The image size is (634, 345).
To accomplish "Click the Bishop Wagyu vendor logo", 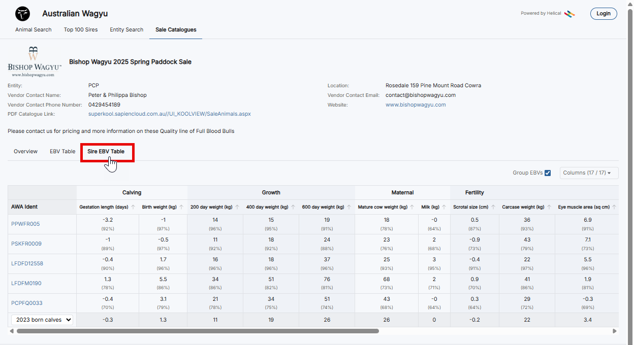I will (35, 62).
